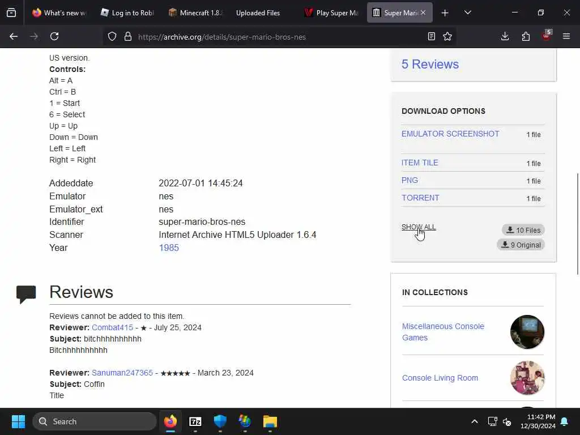Click the colorful globe taskbar icon
The image size is (580, 435).
click(x=245, y=421)
